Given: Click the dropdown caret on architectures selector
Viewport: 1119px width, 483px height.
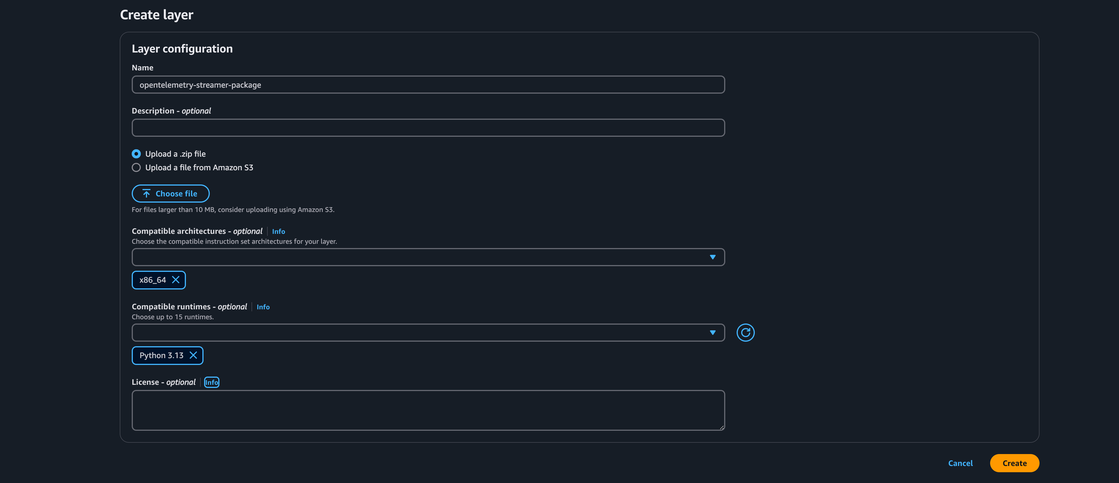Looking at the screenshot, I should point(713,257).
